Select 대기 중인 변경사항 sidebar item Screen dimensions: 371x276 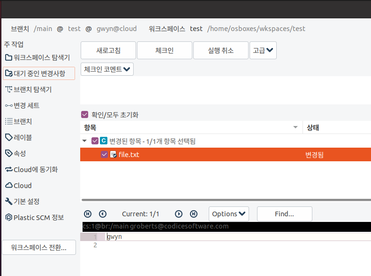(x=39, y=73)
